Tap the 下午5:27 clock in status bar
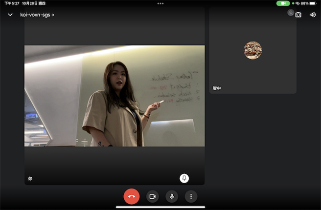Viewport: 321px width, 210px height. [x=12, y=3]
